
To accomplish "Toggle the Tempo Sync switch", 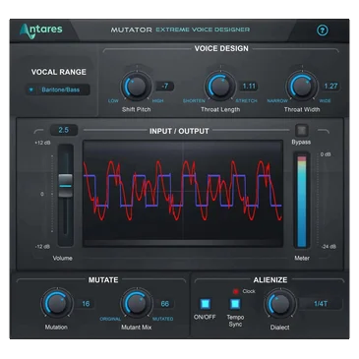I will pyautogui.click(x=235, y=304).
